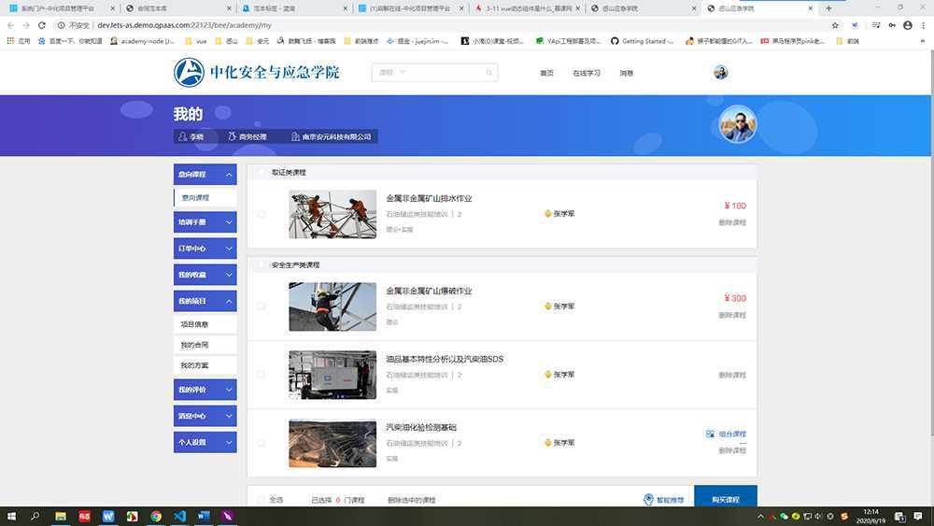Open 项目信息 in the sidebar
934x526 pixels.
coord(194,324)
